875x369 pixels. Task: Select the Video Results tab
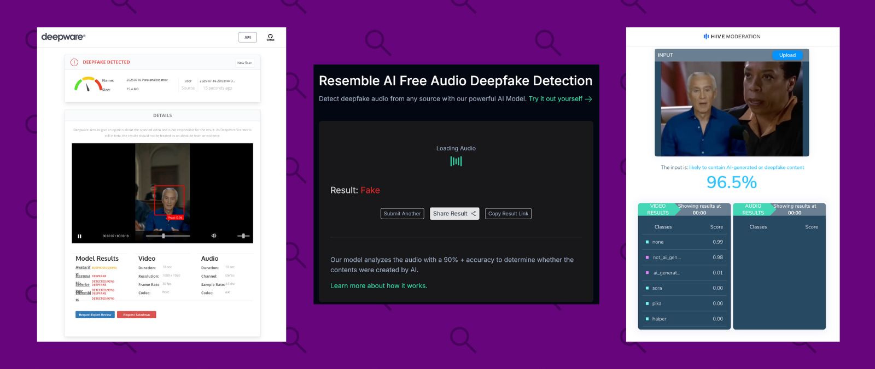658,209
